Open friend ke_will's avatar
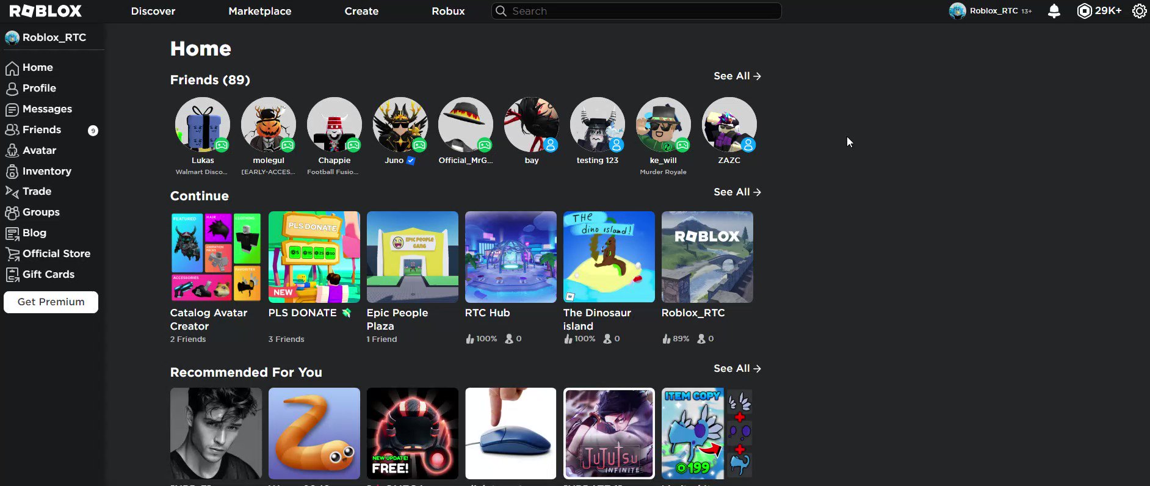This screenshot has height=486, width=1150. pyautogui.click(x=664, y=125)
